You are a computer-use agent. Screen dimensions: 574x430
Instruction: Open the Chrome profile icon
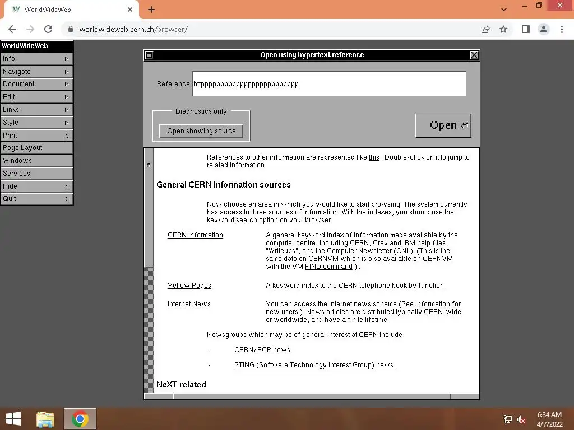coord(544,29)
